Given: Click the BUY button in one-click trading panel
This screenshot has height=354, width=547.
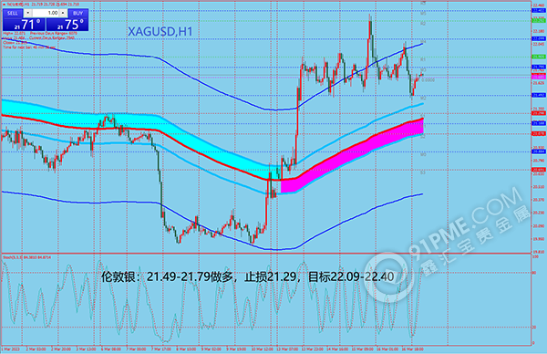Looking at the screenshot, I should tap(78, 14).
